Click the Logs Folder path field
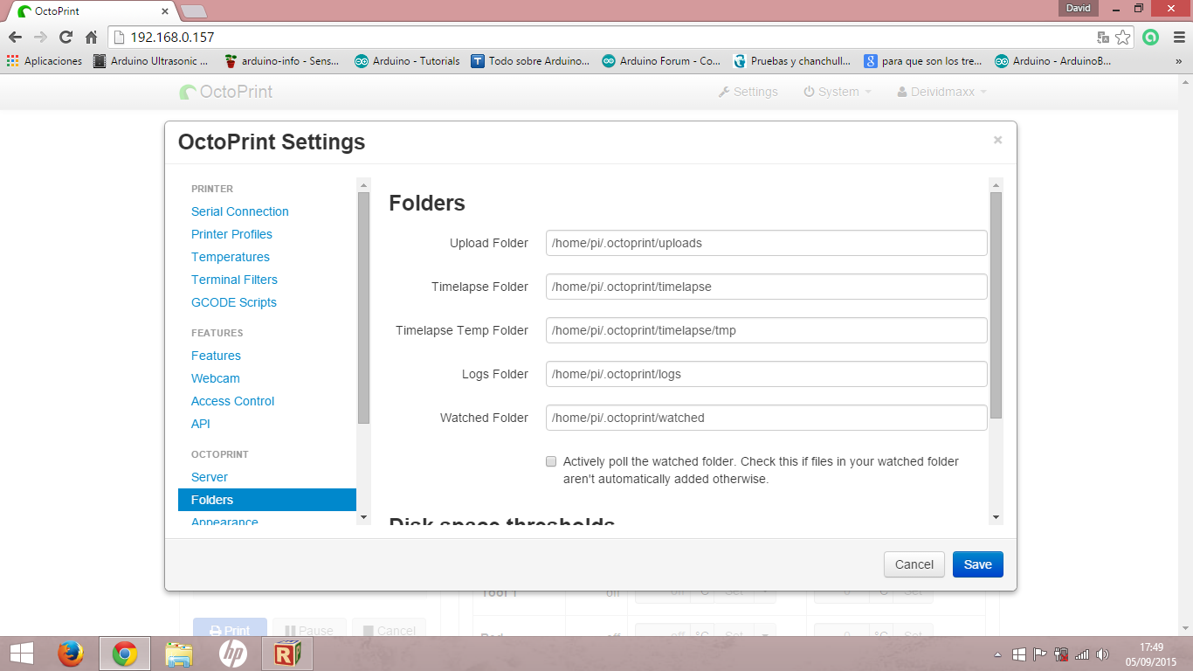Screen dimensions: 1193x671 [767, 374]
